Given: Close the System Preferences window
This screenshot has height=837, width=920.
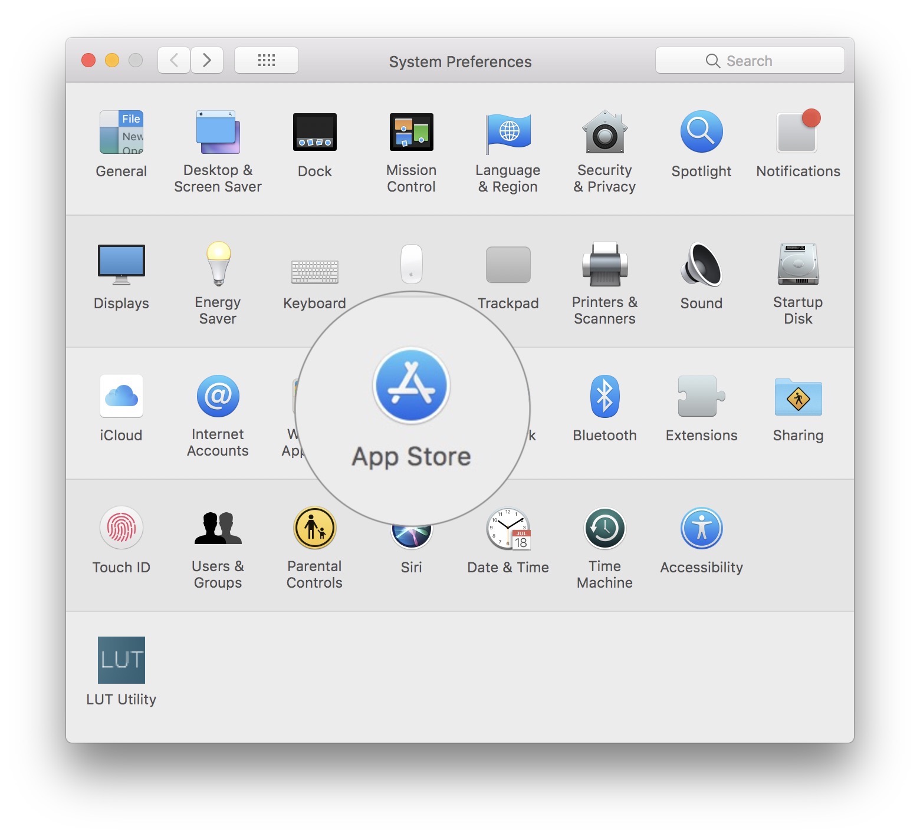Looking at the screenshot, I should (x=88, y=60).
